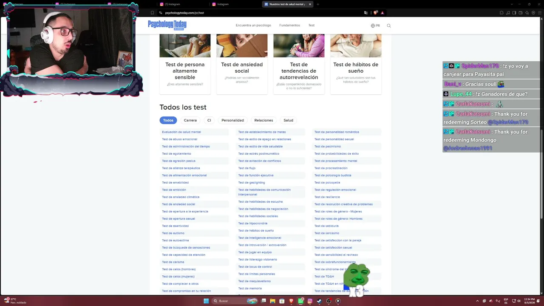Open Instagram app in the taskbar
Screen dimensions: 544x306
310,301
